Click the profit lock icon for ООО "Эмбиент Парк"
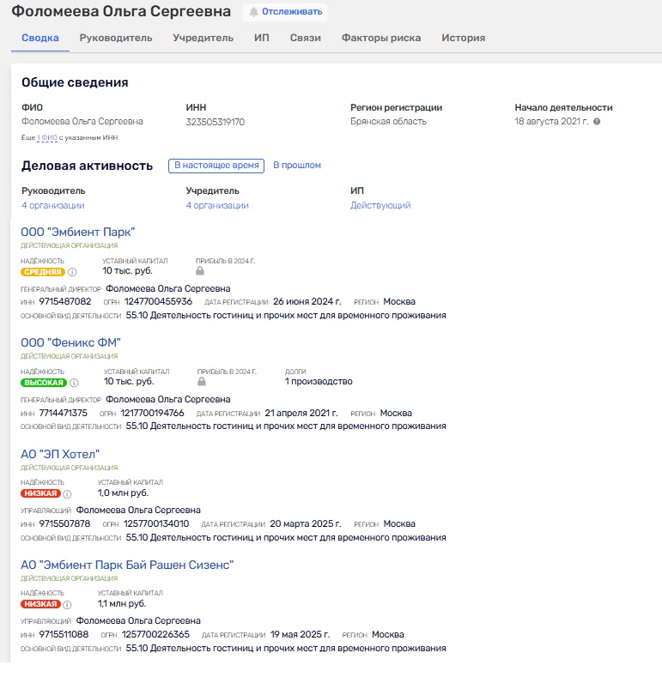The image size is (662, 677). click(x=201, y=271)
